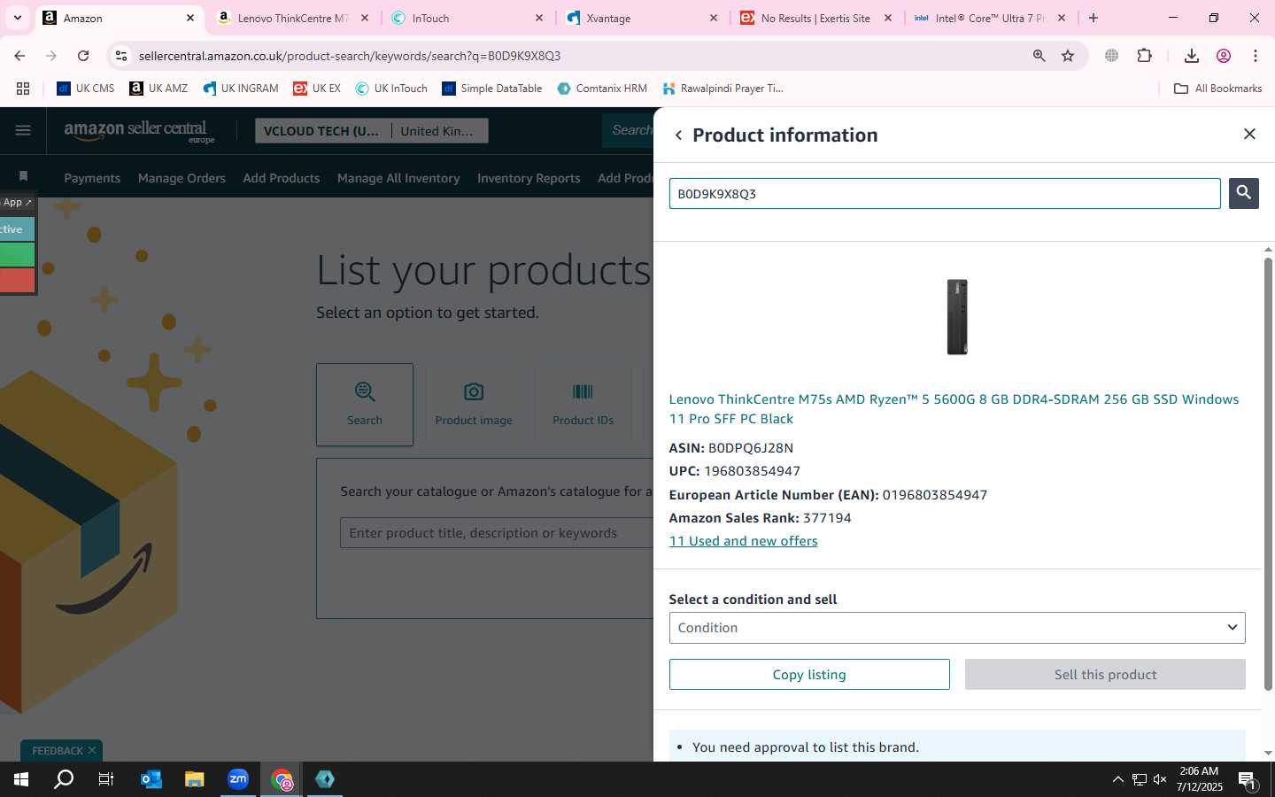Reload the page with browser refresh icon
Image resolution: width=1275 pixels, height=797 pixels.
click(x=83, y=56)
